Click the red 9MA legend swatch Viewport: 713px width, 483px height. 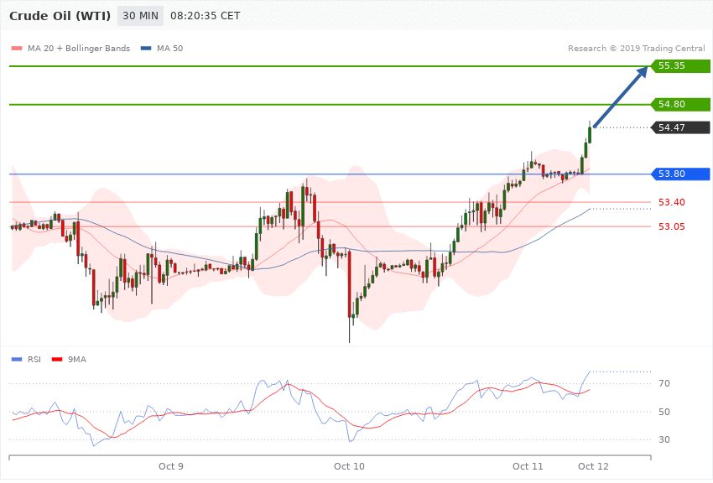point(57,360)
